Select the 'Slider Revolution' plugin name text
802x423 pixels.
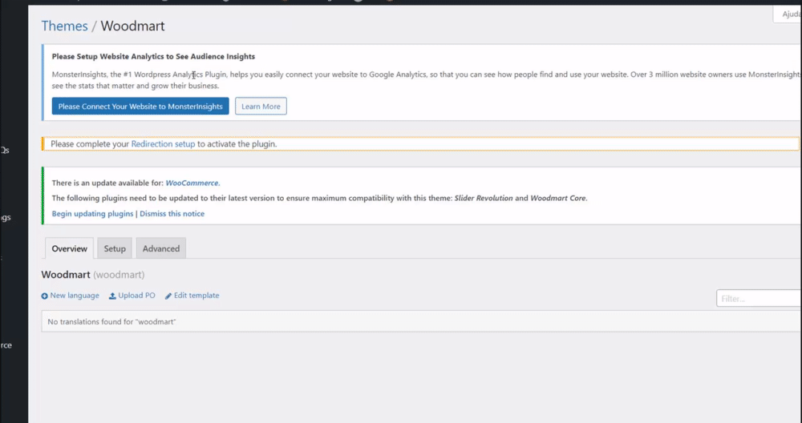click(x=484, y=198)
